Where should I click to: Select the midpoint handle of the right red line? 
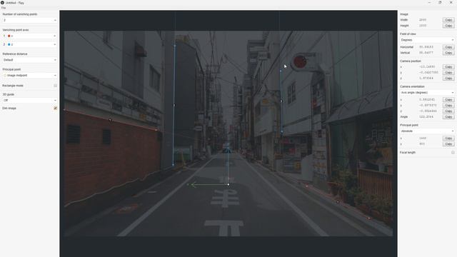click(x=338, y=201)
